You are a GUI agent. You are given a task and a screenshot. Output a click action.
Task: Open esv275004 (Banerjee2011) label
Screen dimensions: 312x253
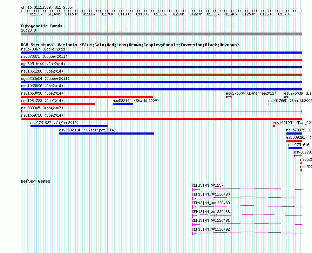point(251,93)
